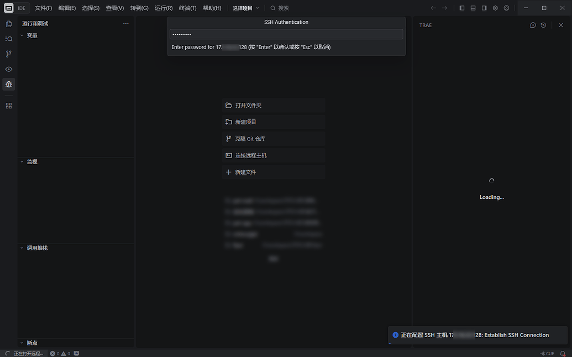Go back with the left arrow
Screen dimensions: 572x357
click(433, 8)
